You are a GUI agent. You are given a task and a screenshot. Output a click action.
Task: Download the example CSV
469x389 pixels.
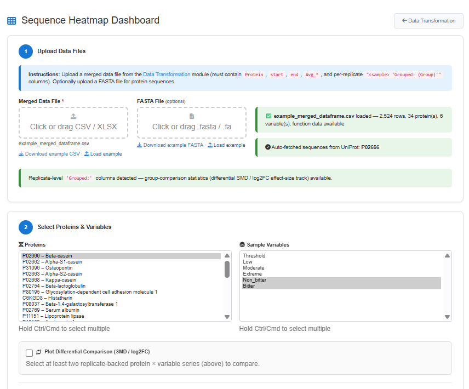click(49, 154)
